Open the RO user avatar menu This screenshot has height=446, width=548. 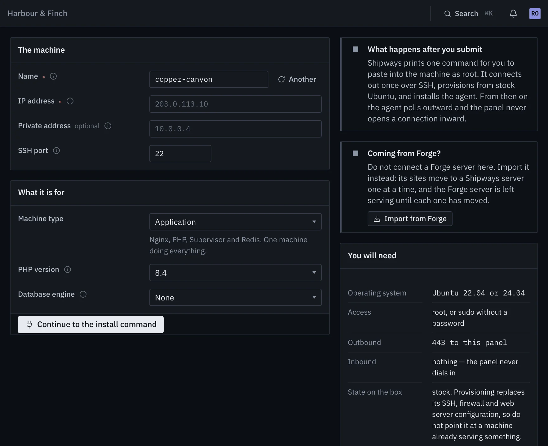pos(535,14)
